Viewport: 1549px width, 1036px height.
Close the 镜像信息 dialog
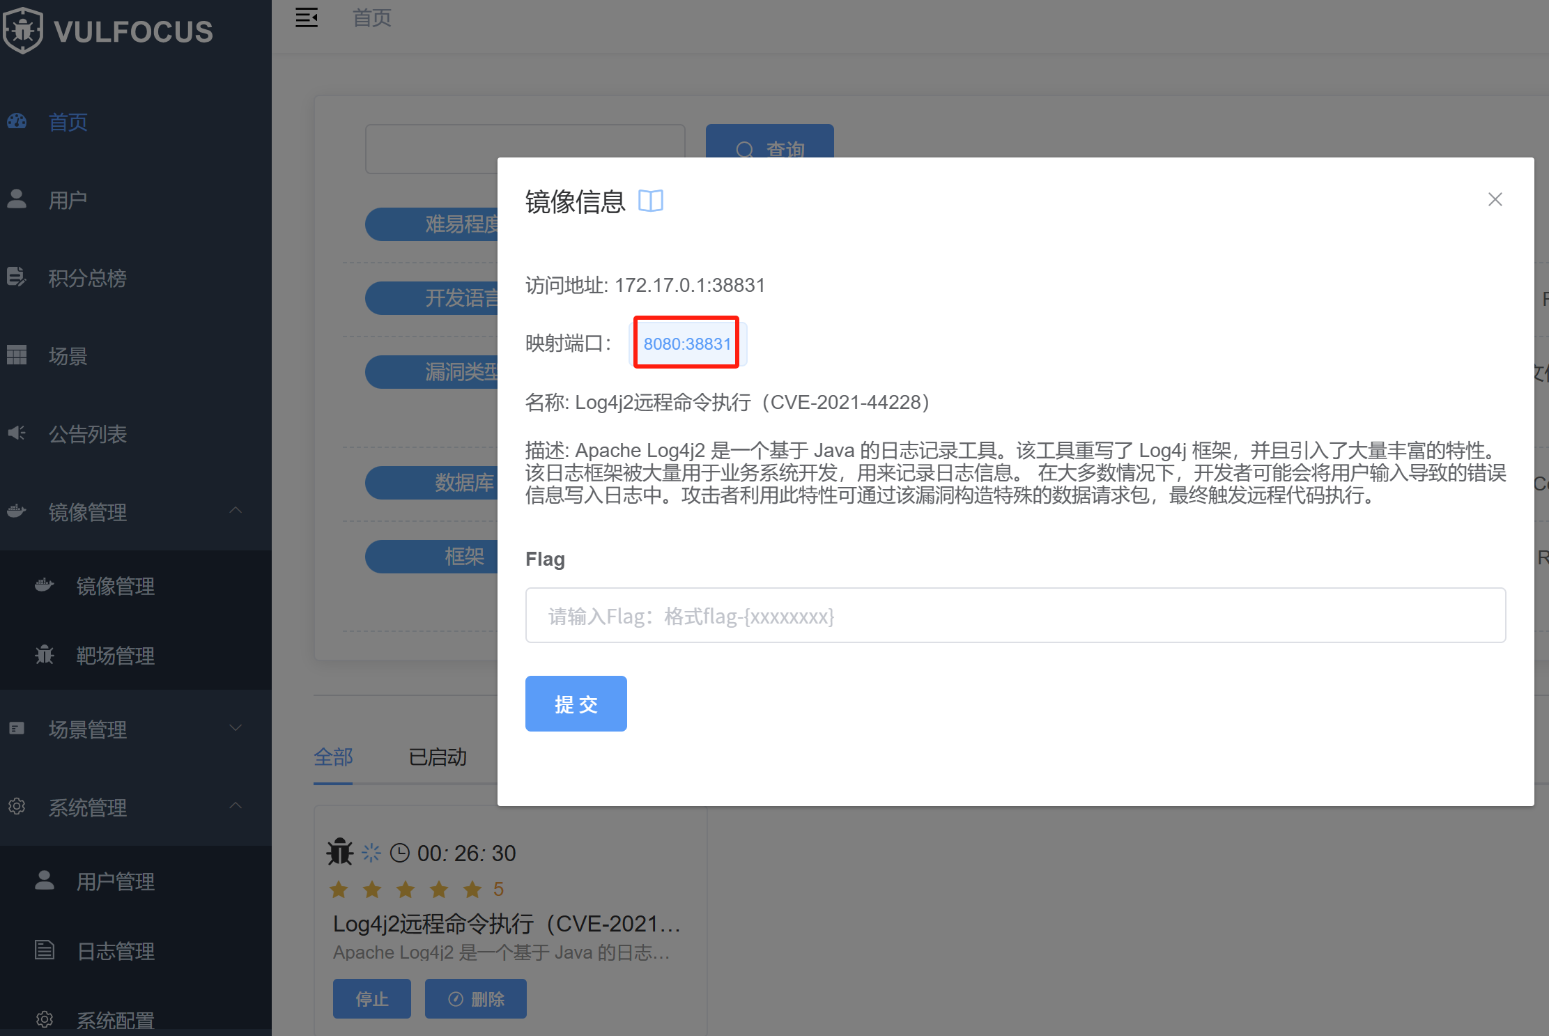point(1495,200)
